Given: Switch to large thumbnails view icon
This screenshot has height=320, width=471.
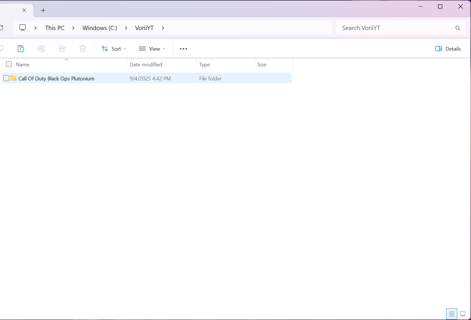Looking at the screenshot, I should (463, 314).
